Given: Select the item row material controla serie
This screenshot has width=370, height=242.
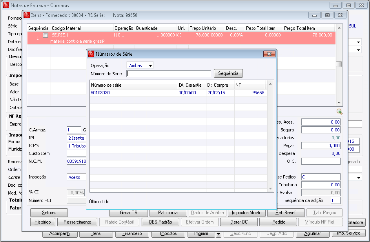Looking at the screenshot, I should tap(181, 38).
